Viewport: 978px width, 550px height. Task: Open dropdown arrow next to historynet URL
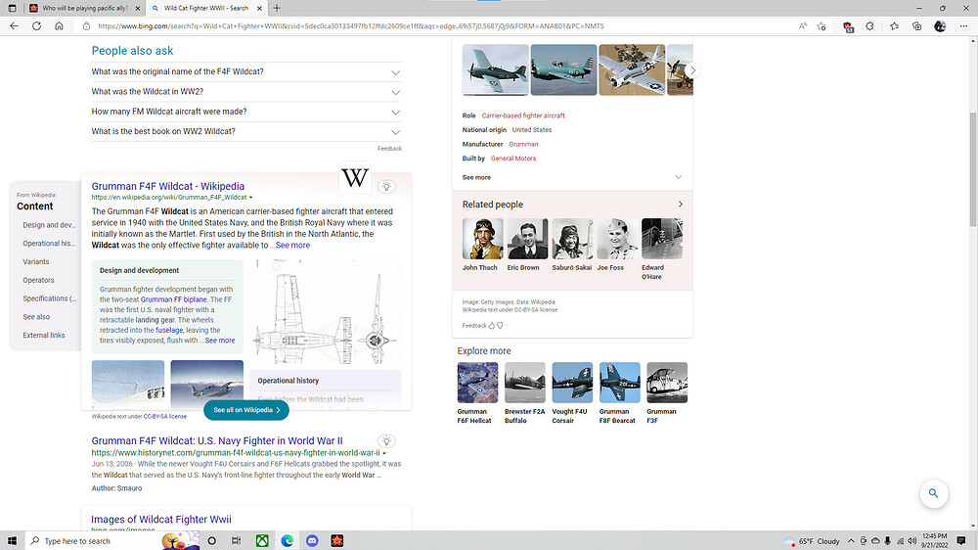[x=384, y=453]
